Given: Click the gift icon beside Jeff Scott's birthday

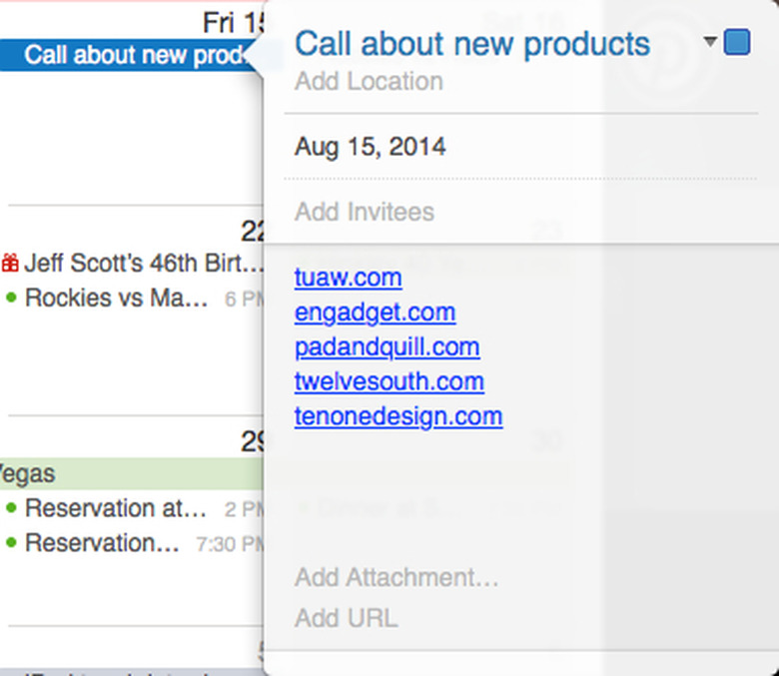Looking at the screenshot, I should tap(10, 264).
